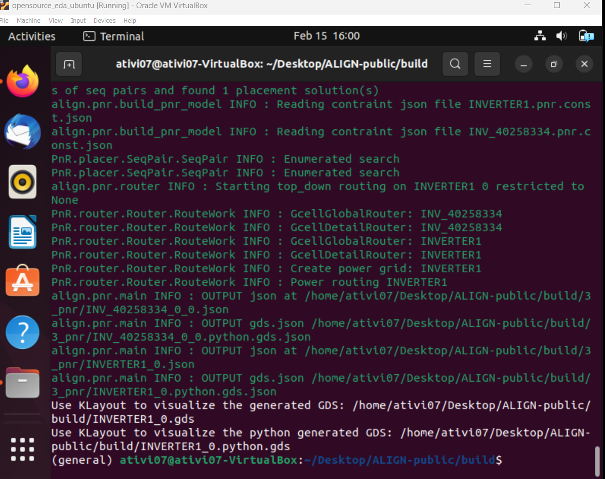Open terminal search magnifier

455,64
